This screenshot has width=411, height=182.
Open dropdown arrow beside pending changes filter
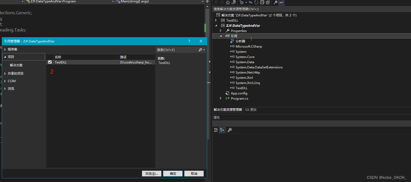[x=246, y=3]
